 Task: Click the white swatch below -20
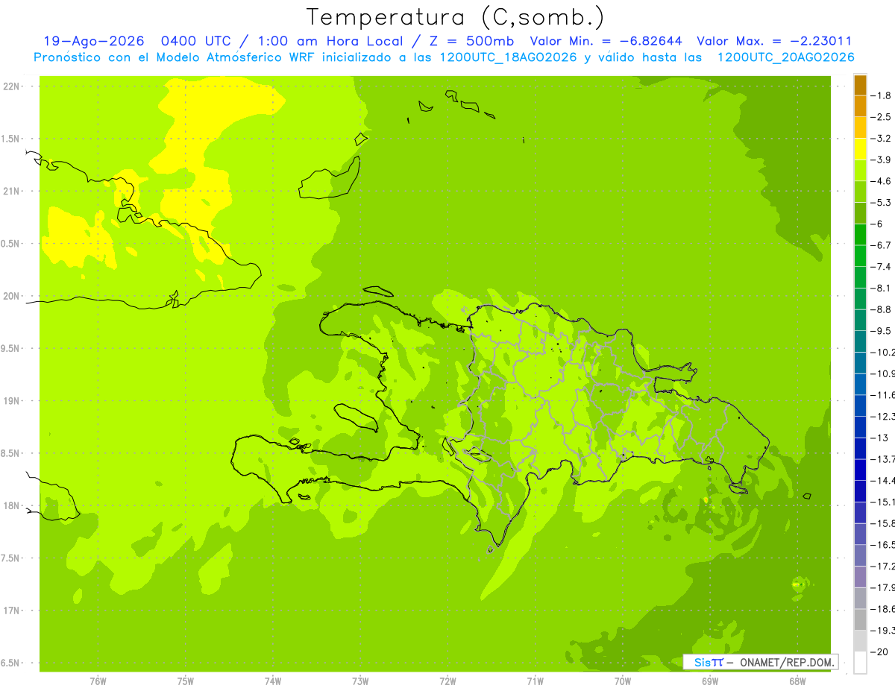860,662
